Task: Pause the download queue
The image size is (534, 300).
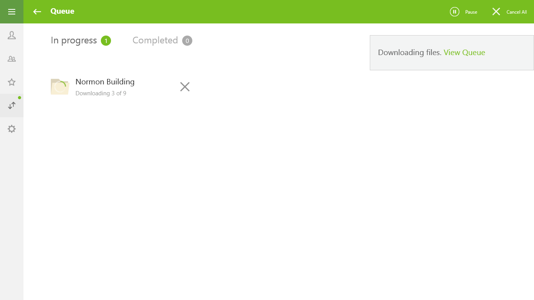Action: (464, 12)
